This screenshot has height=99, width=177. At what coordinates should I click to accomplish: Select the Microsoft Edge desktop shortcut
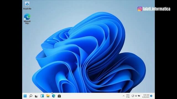[27, 19]
